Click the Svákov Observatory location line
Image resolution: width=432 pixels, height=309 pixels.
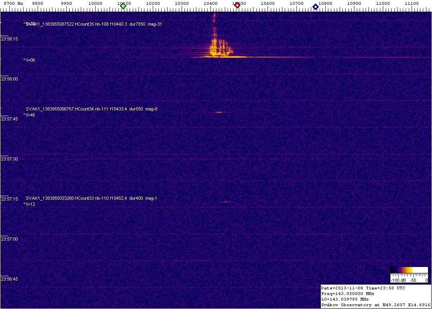pos(376,305)
